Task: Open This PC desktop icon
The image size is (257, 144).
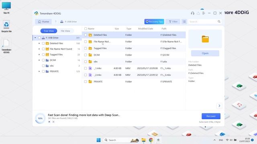Action: 6,8
